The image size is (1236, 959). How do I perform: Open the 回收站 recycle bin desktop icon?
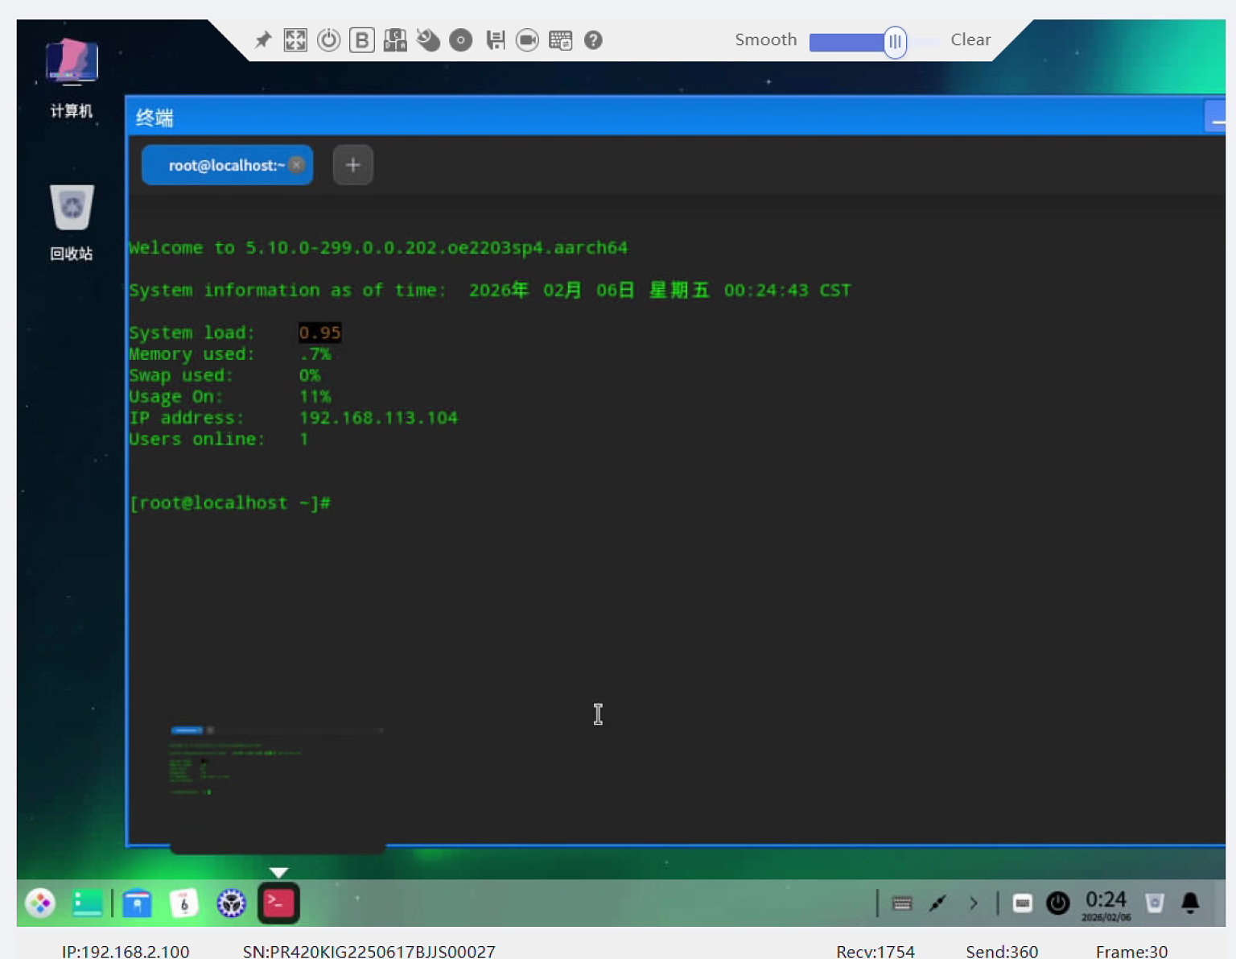coord(72,223)
